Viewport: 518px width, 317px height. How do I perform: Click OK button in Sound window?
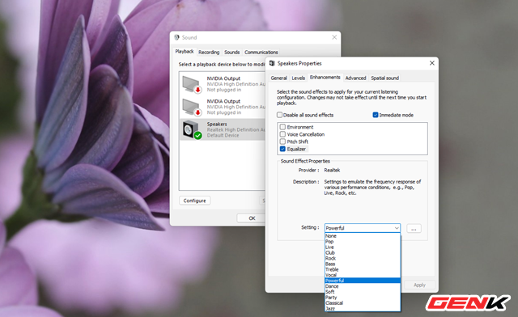[252, 218]
